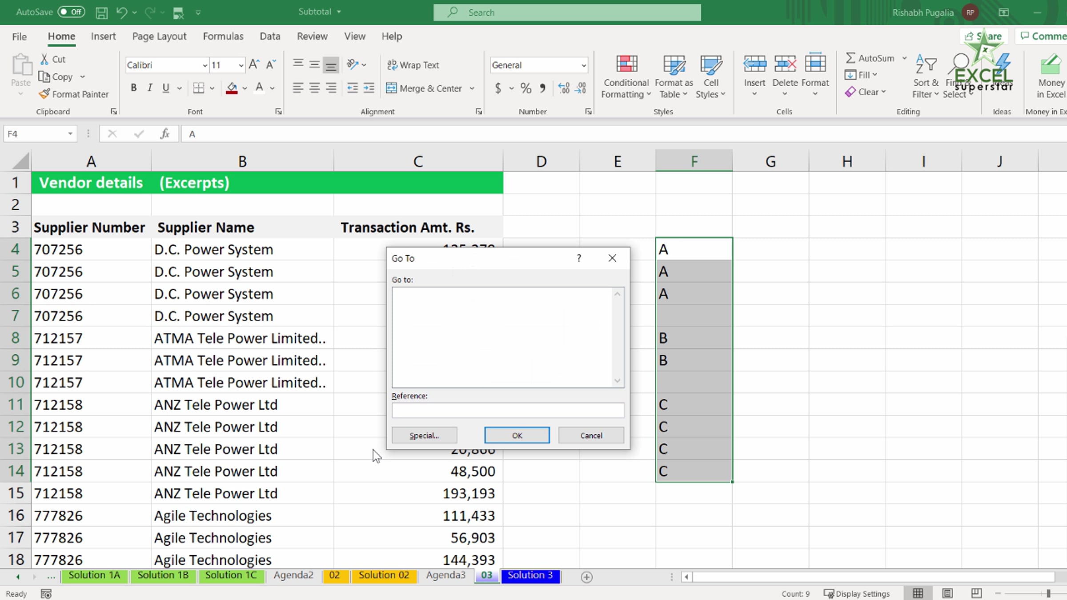
Task: Toggle AutoSave on
Action: click(71, 12)
